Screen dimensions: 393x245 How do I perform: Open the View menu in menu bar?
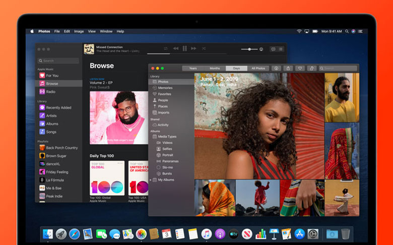92,31
